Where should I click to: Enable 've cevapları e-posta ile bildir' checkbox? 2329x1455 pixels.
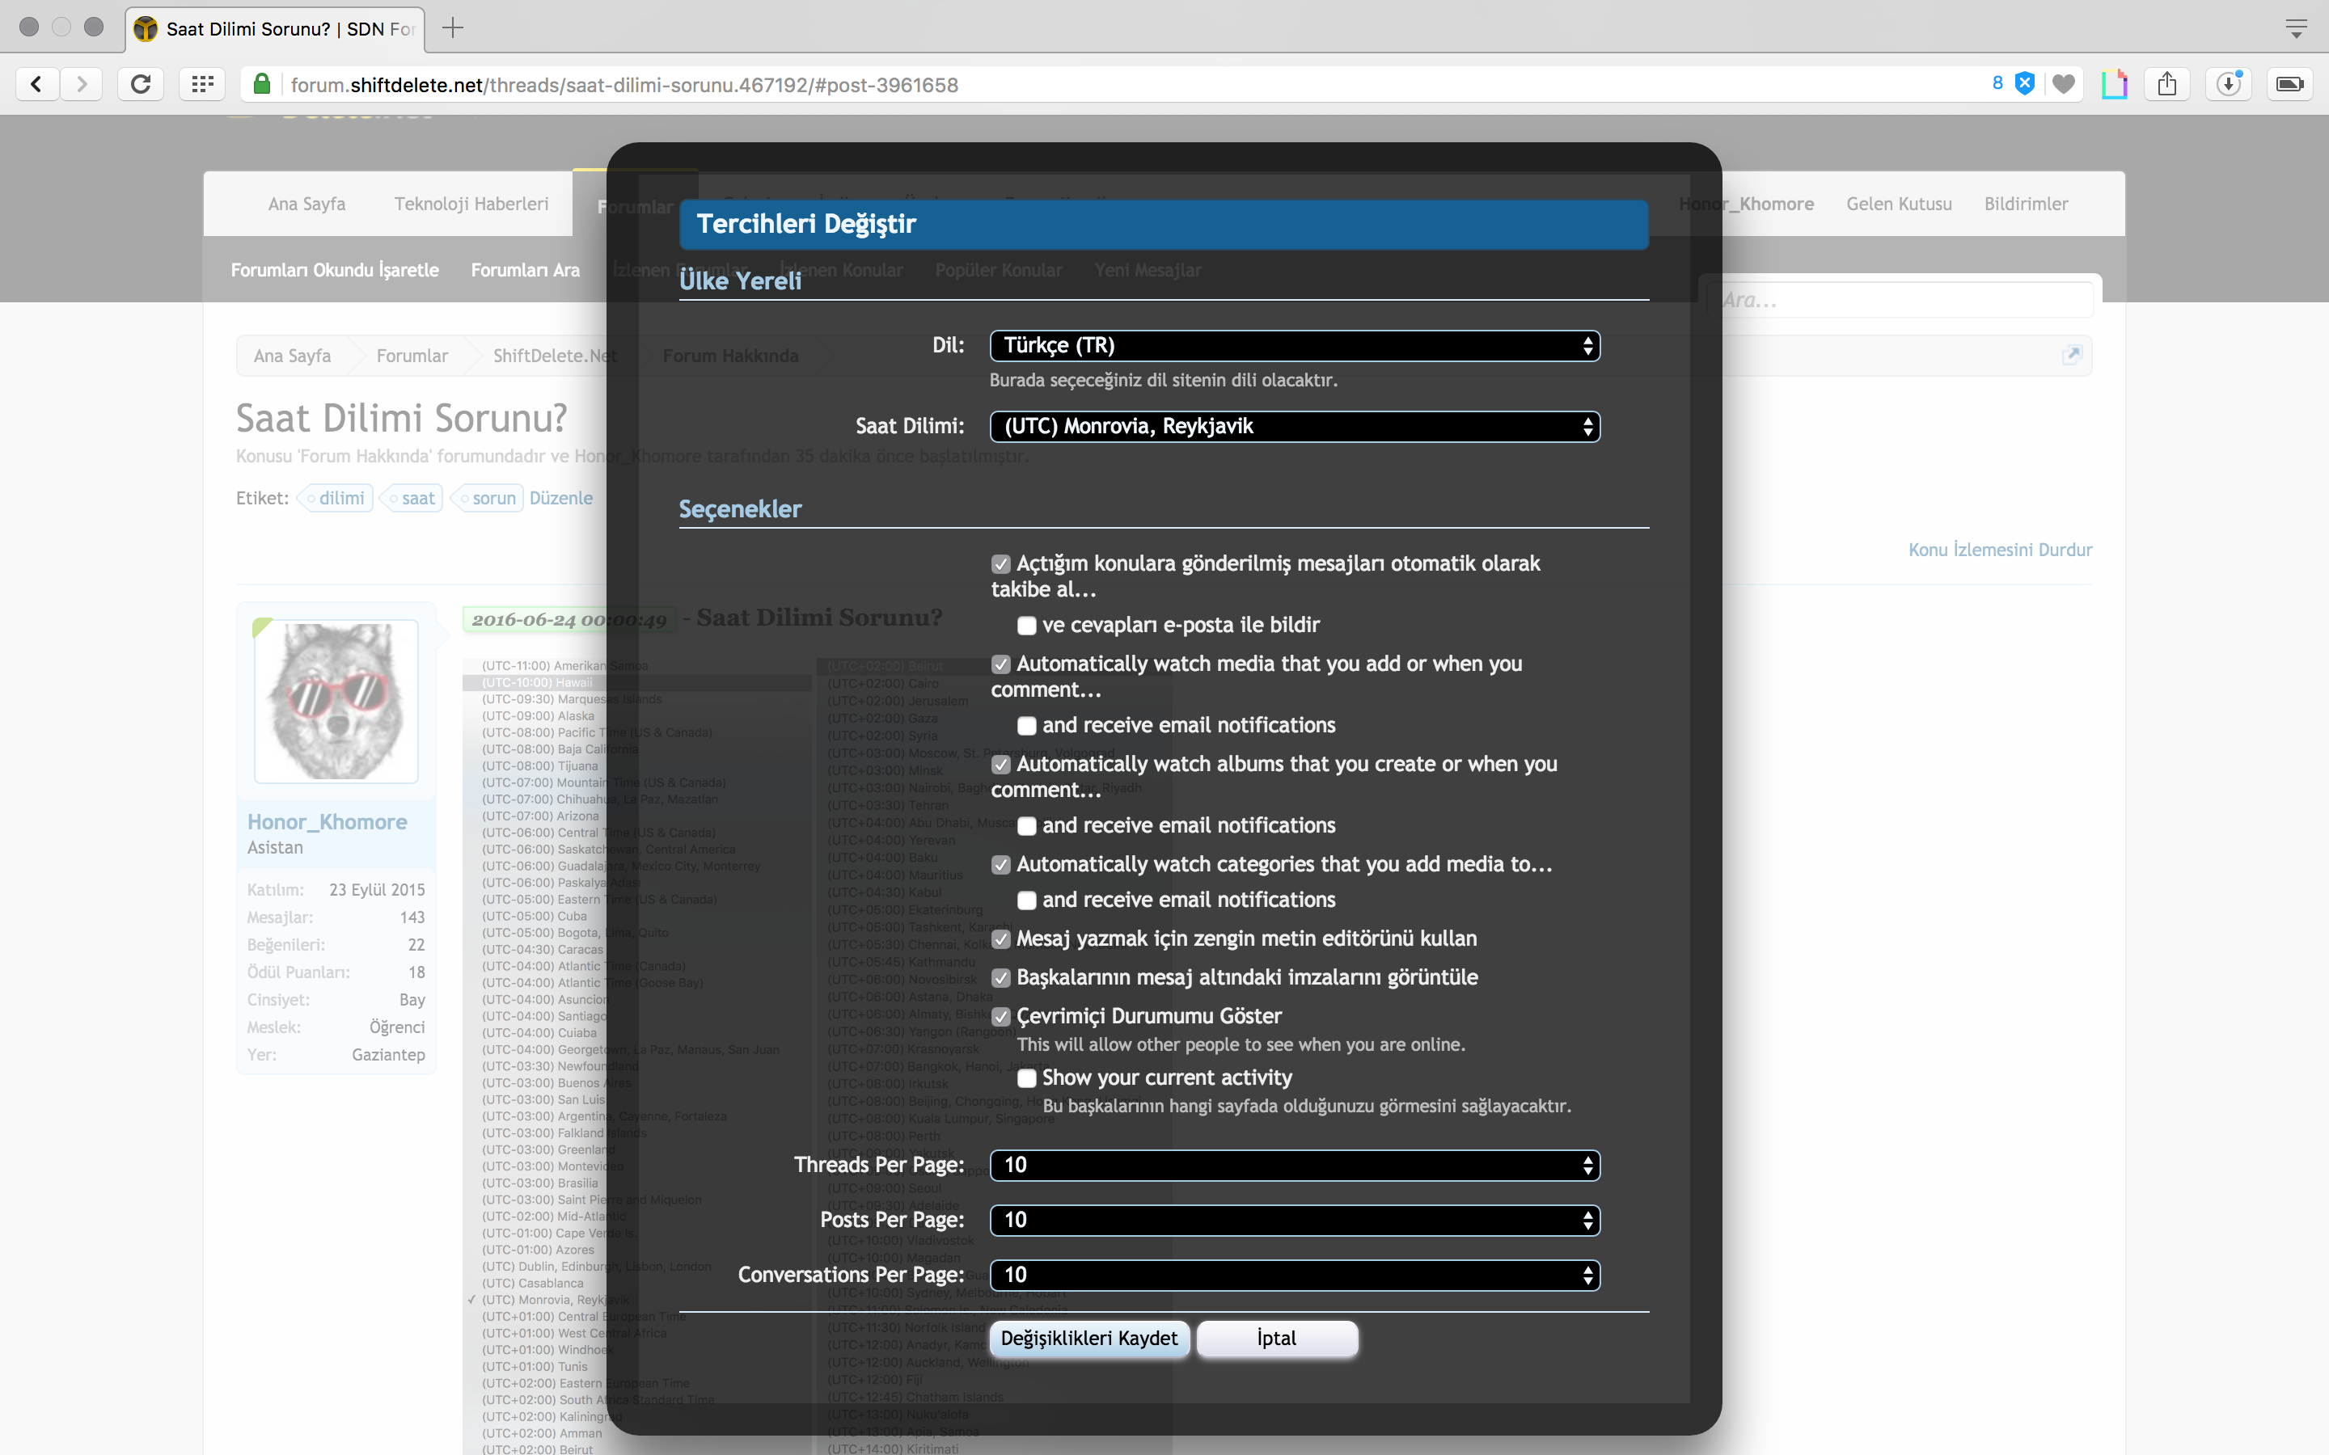click(x=1027, y=626)
